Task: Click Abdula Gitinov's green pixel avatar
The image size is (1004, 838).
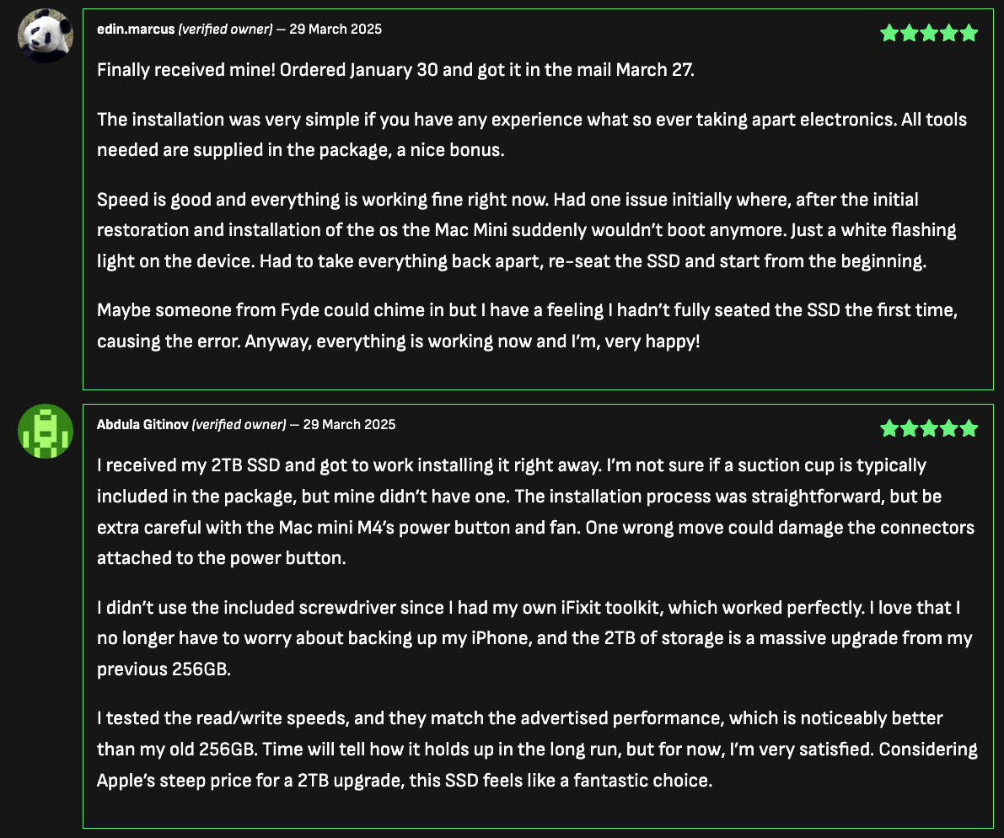Action: click(46, 431)
